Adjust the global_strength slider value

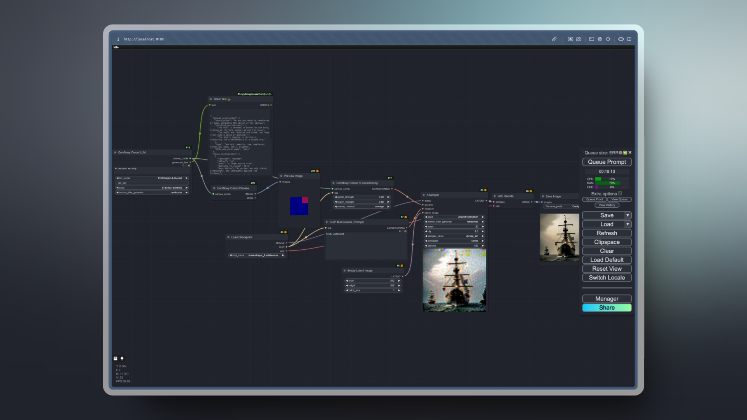[x=361, y=197]
